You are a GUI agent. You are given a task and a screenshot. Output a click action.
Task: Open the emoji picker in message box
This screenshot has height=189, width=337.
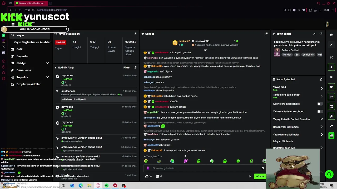(263, 168)
